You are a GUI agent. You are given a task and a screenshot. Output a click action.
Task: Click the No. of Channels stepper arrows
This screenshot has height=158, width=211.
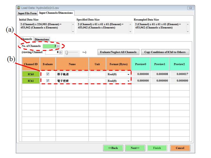click(x=58, y=46)
